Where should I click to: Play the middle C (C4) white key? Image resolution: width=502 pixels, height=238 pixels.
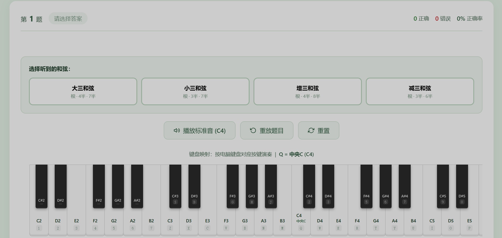[x=301, y=223]
